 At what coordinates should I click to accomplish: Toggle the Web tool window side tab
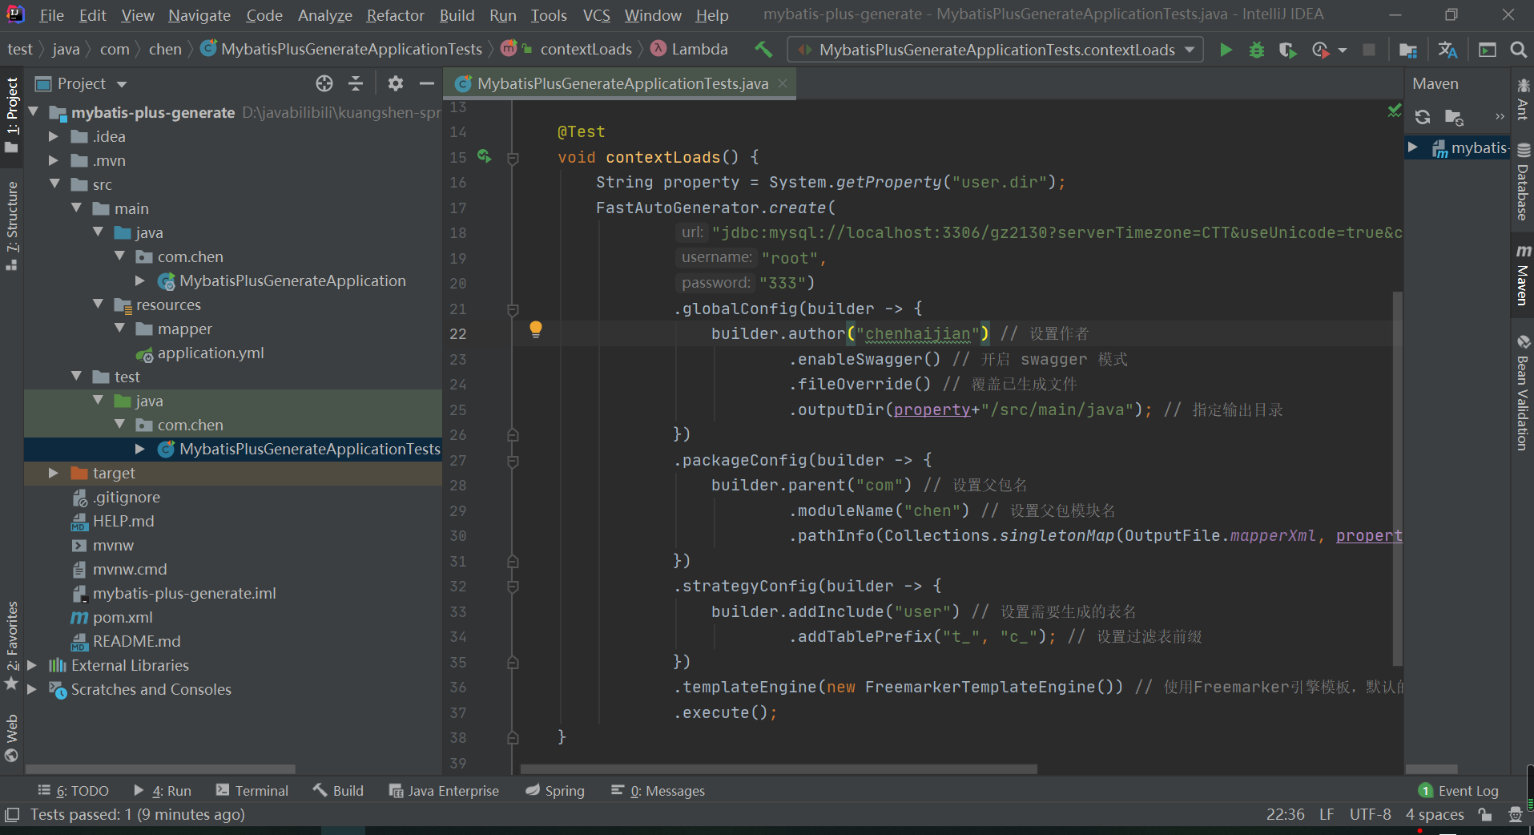(x=11, y=737)
